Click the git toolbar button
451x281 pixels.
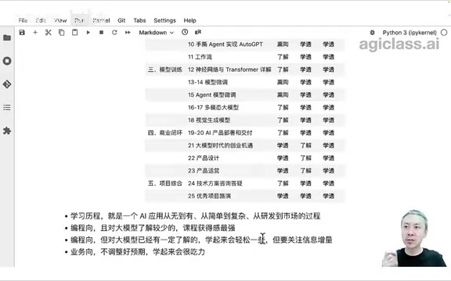(198, 32)
